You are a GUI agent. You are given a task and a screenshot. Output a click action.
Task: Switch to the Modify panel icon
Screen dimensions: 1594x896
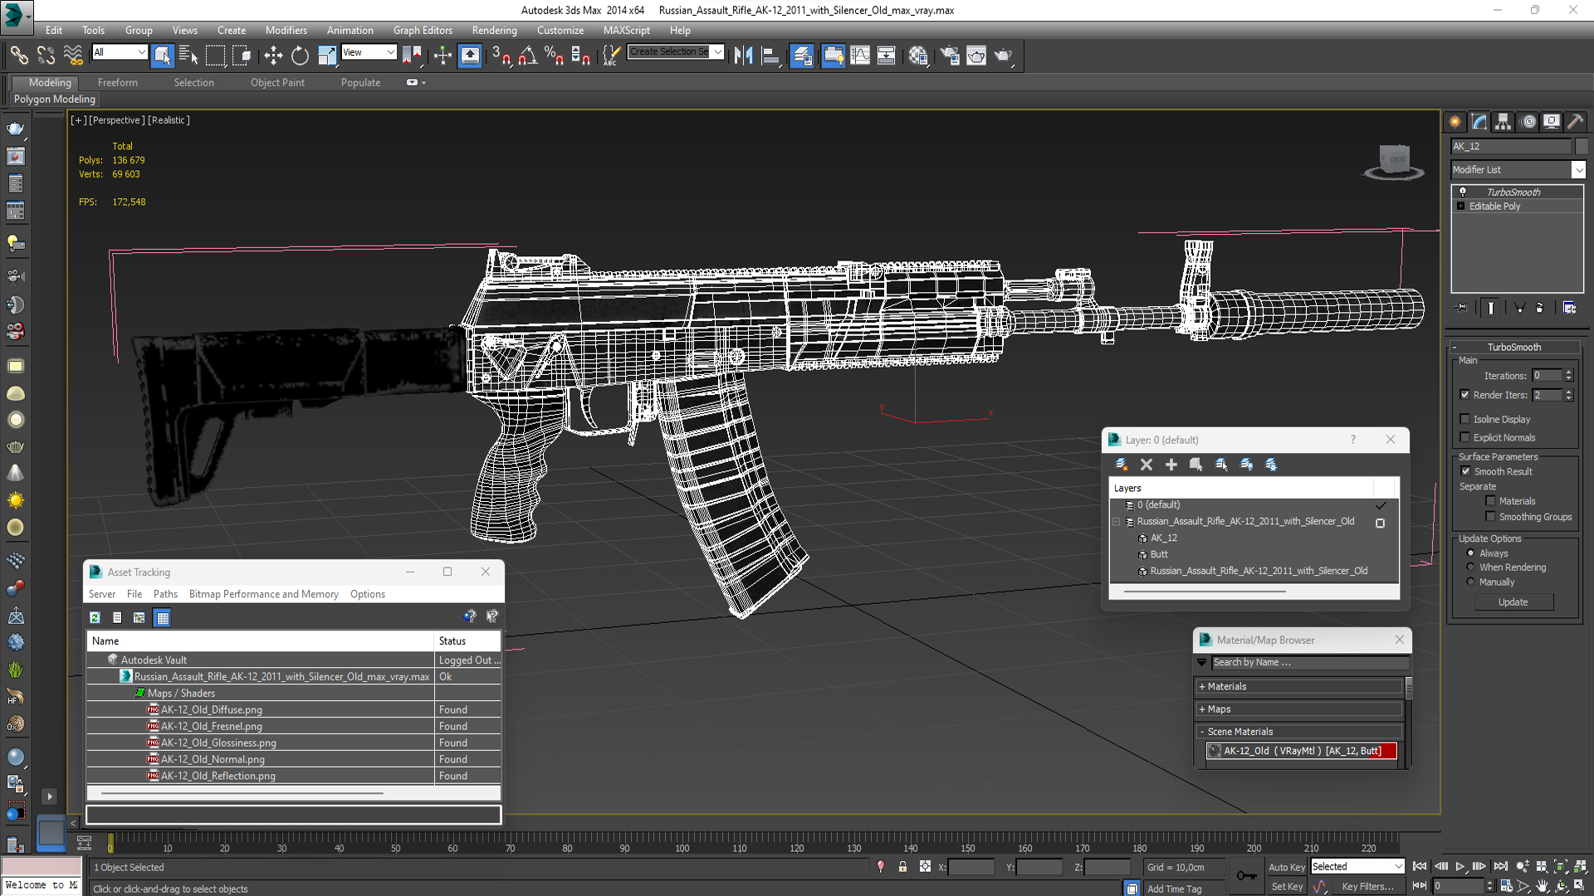pyautogui.click(x=1479, y=122)
